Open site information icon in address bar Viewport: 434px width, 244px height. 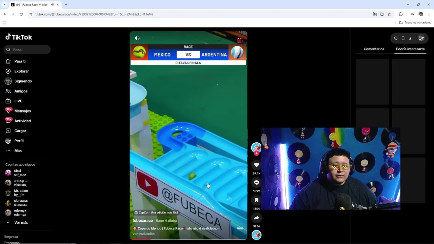tap(31, 14)
